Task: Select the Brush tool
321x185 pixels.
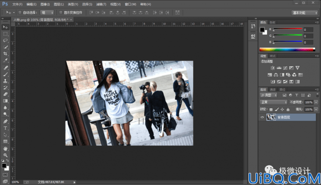Action: click(x=5, y=74)
